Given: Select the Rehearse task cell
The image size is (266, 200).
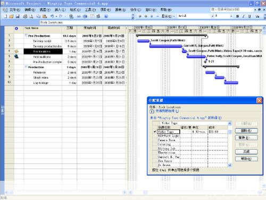Looking at the screenshot, I should [43, 73].
